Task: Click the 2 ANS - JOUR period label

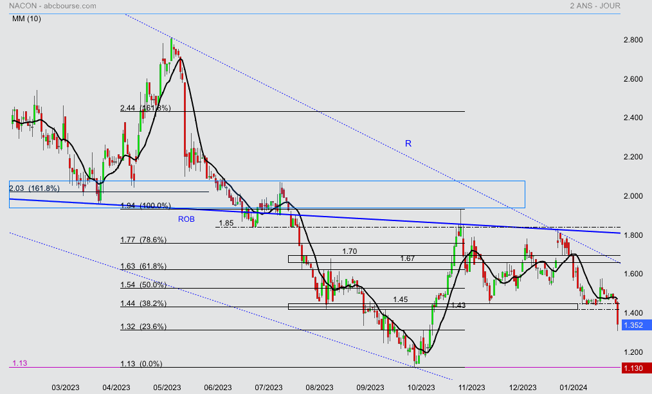Action: (595, 6)
